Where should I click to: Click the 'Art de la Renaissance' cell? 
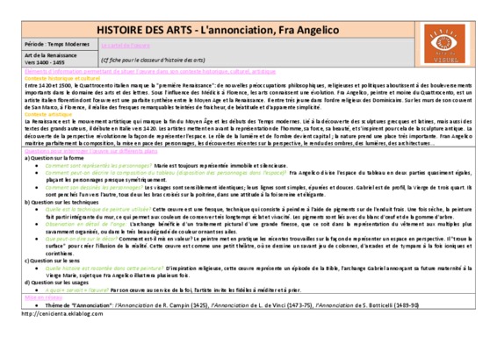click(x=60, y=59)
